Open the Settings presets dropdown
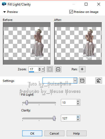This screenshot has width=105, height=139. 75,81
